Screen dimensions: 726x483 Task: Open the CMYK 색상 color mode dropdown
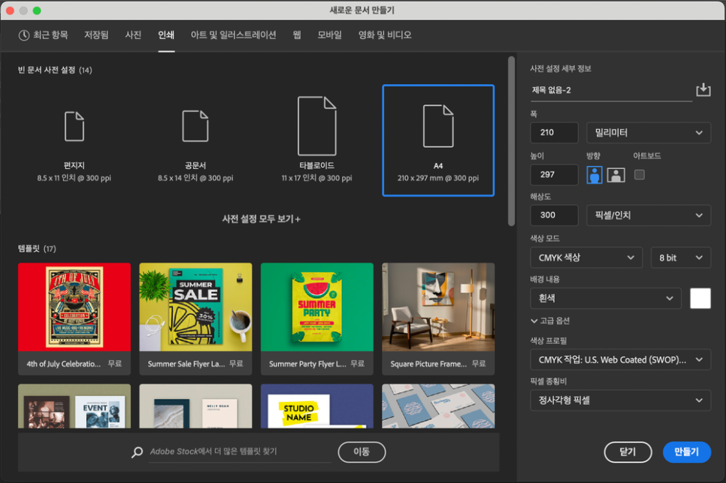tap(586, 258)
